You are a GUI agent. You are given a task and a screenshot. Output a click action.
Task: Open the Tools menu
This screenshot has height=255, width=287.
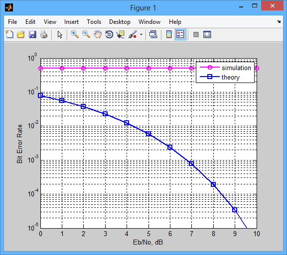click(x=94, y=22)
